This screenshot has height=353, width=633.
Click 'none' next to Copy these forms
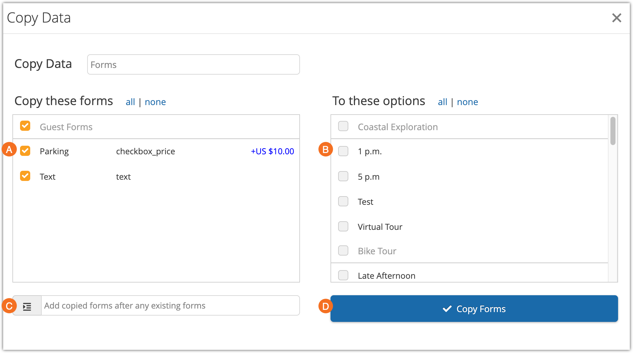(x=155, y=102)
